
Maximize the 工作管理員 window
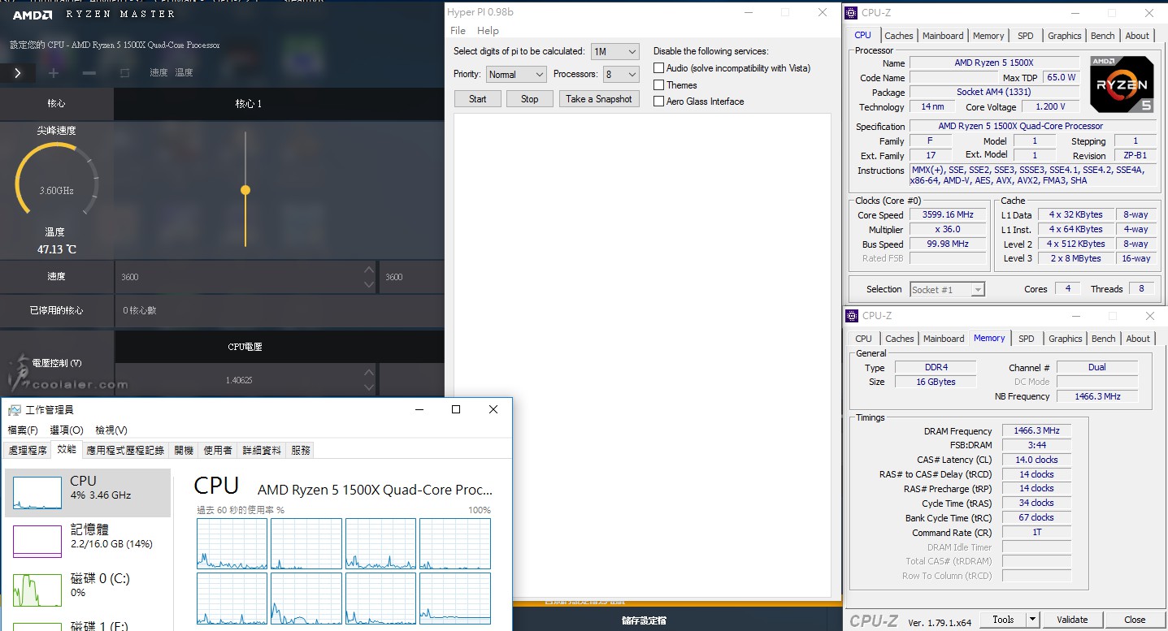[x=456, y=410]
